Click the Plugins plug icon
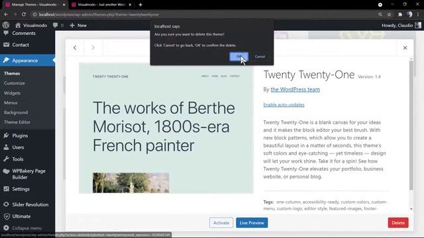 (6, 135)
